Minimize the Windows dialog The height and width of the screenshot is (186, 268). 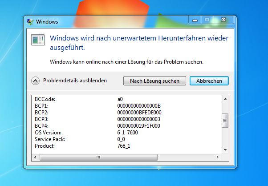click(x=195, y=20)
